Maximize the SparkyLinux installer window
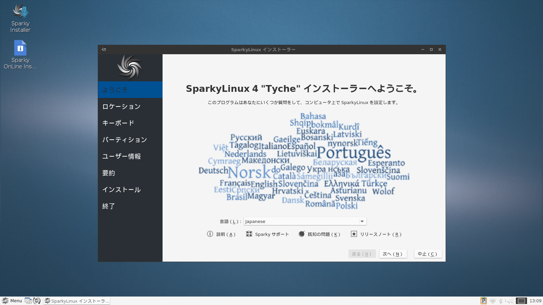 click(x=431, y=49)
